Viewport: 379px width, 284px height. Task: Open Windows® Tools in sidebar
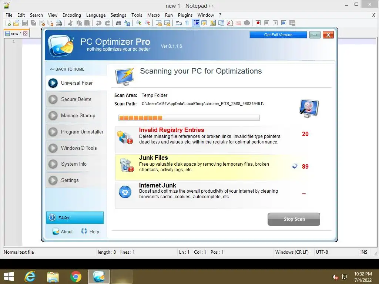pos(76,148)
